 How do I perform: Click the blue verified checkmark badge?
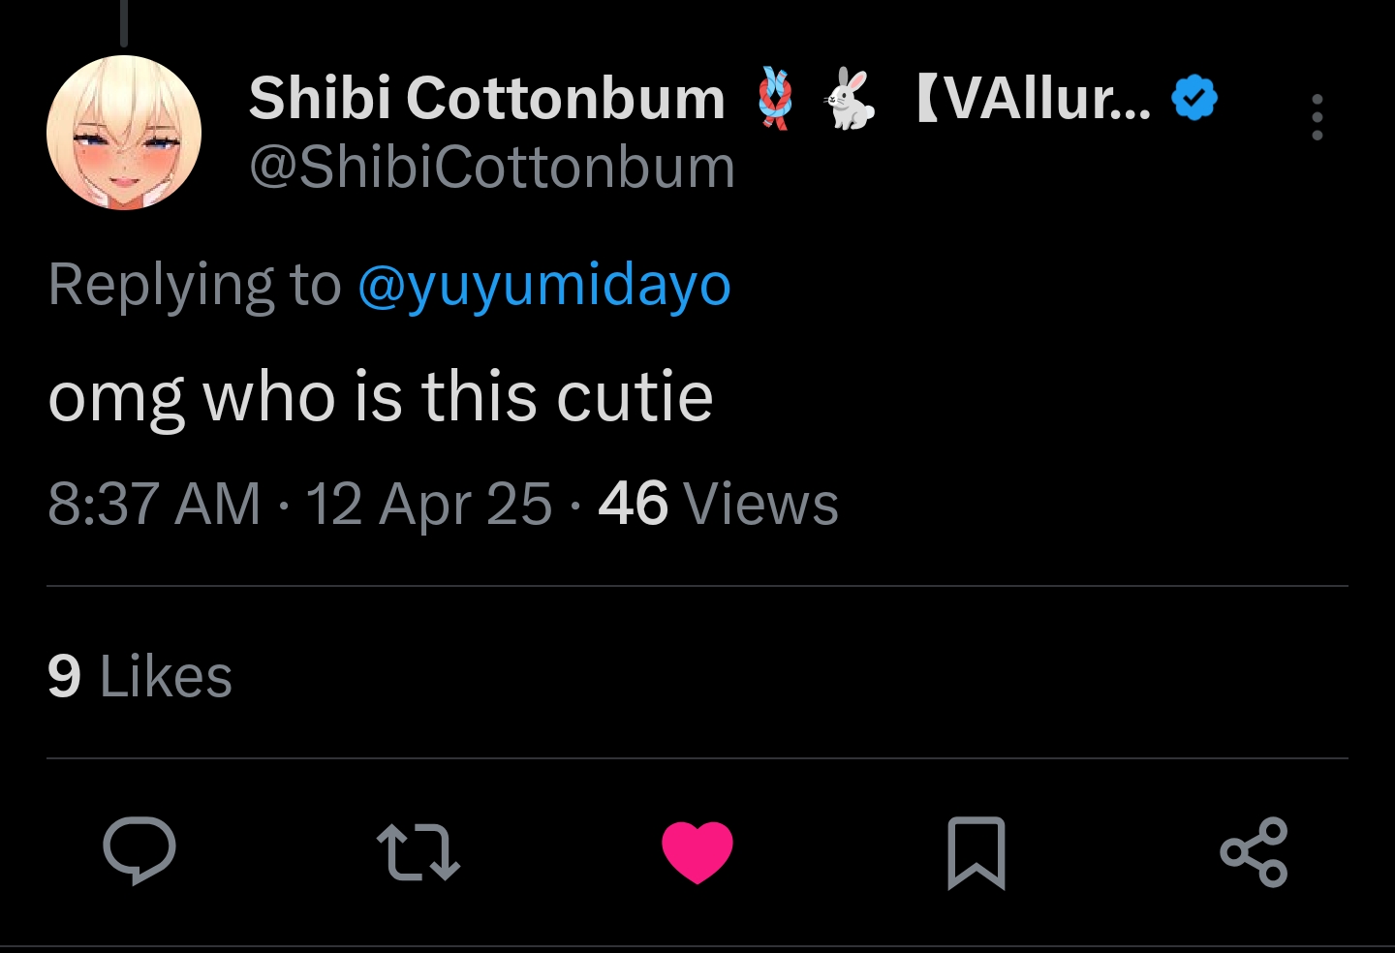(x=1193, y=98)
